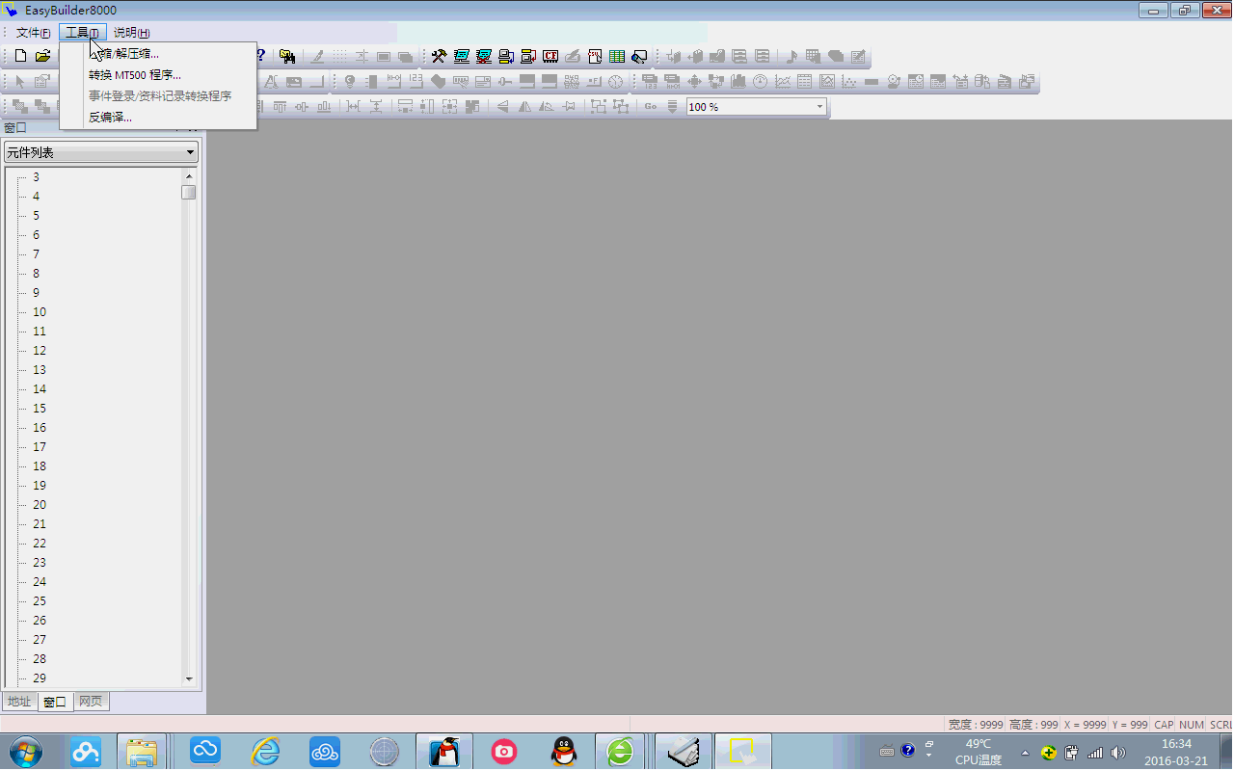Click the Y = 999 status bar field
This screenshot has width=1234, height=771.
point(1130,725)
